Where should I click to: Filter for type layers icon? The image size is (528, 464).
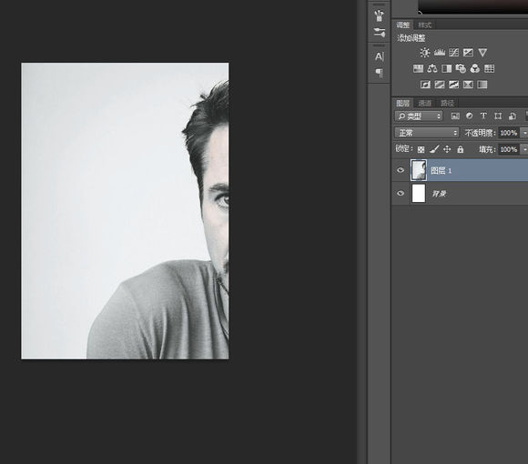pyautogui.click(x=483, y=116)
